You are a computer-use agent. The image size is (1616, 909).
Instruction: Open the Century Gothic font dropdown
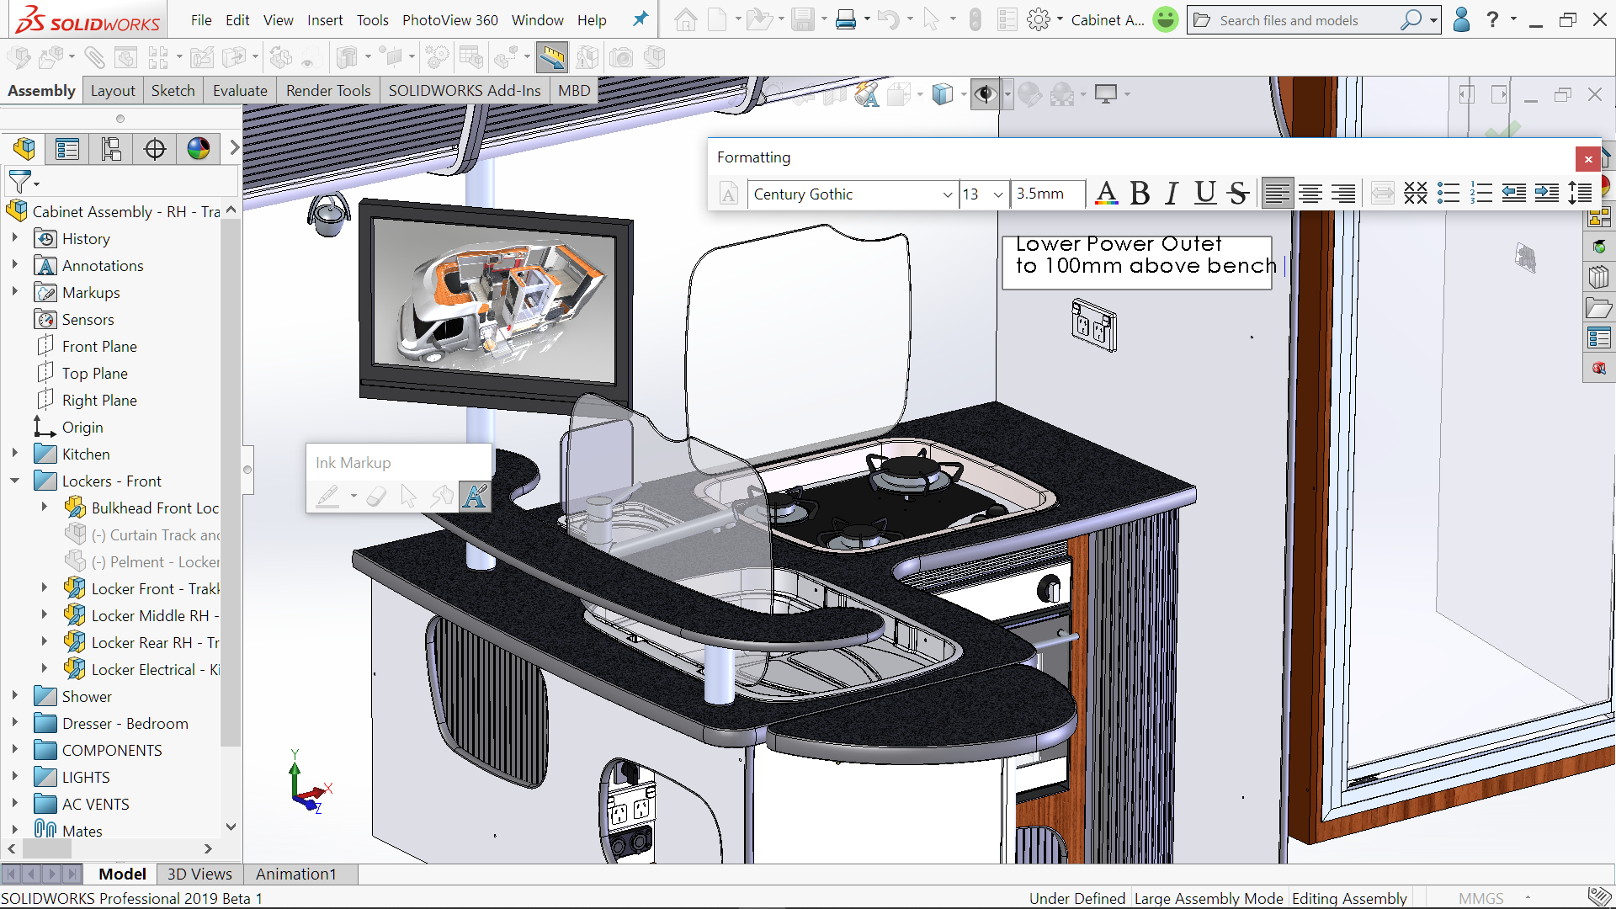[x=947, y=194]
